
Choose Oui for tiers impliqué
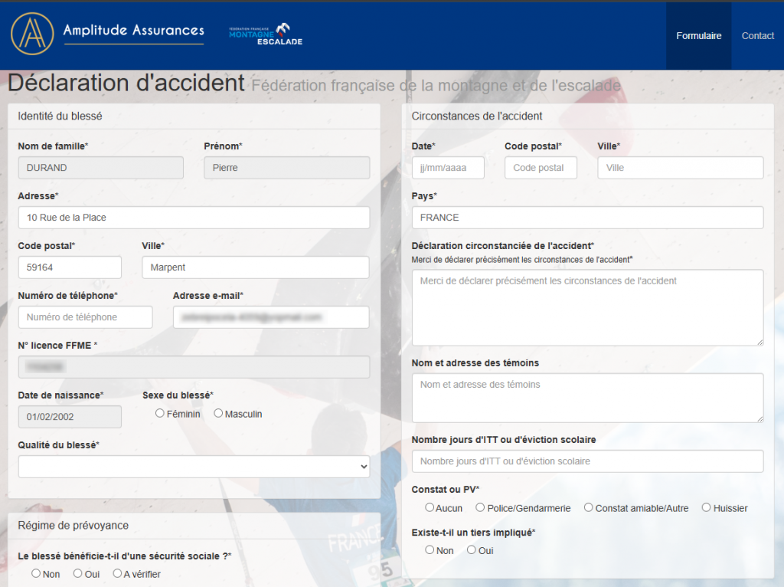(x=472, y=550)
